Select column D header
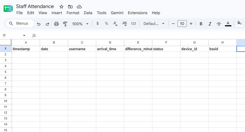The width and height of the screenshot is (245, 132). click(110, 42)
